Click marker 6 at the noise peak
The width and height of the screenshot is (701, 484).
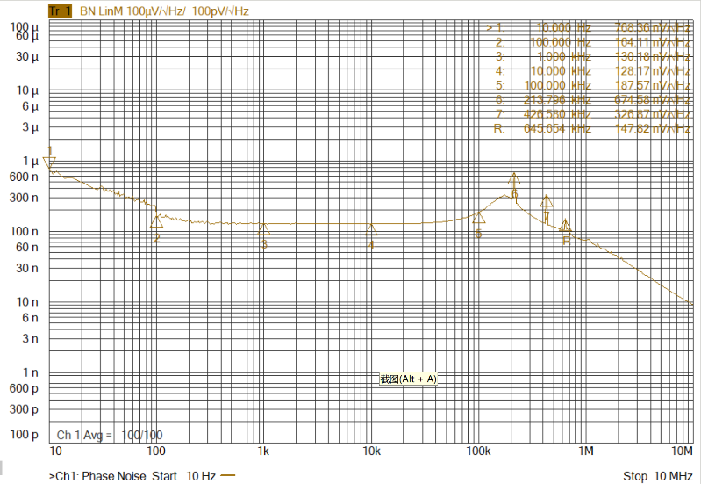pos(514,178)
